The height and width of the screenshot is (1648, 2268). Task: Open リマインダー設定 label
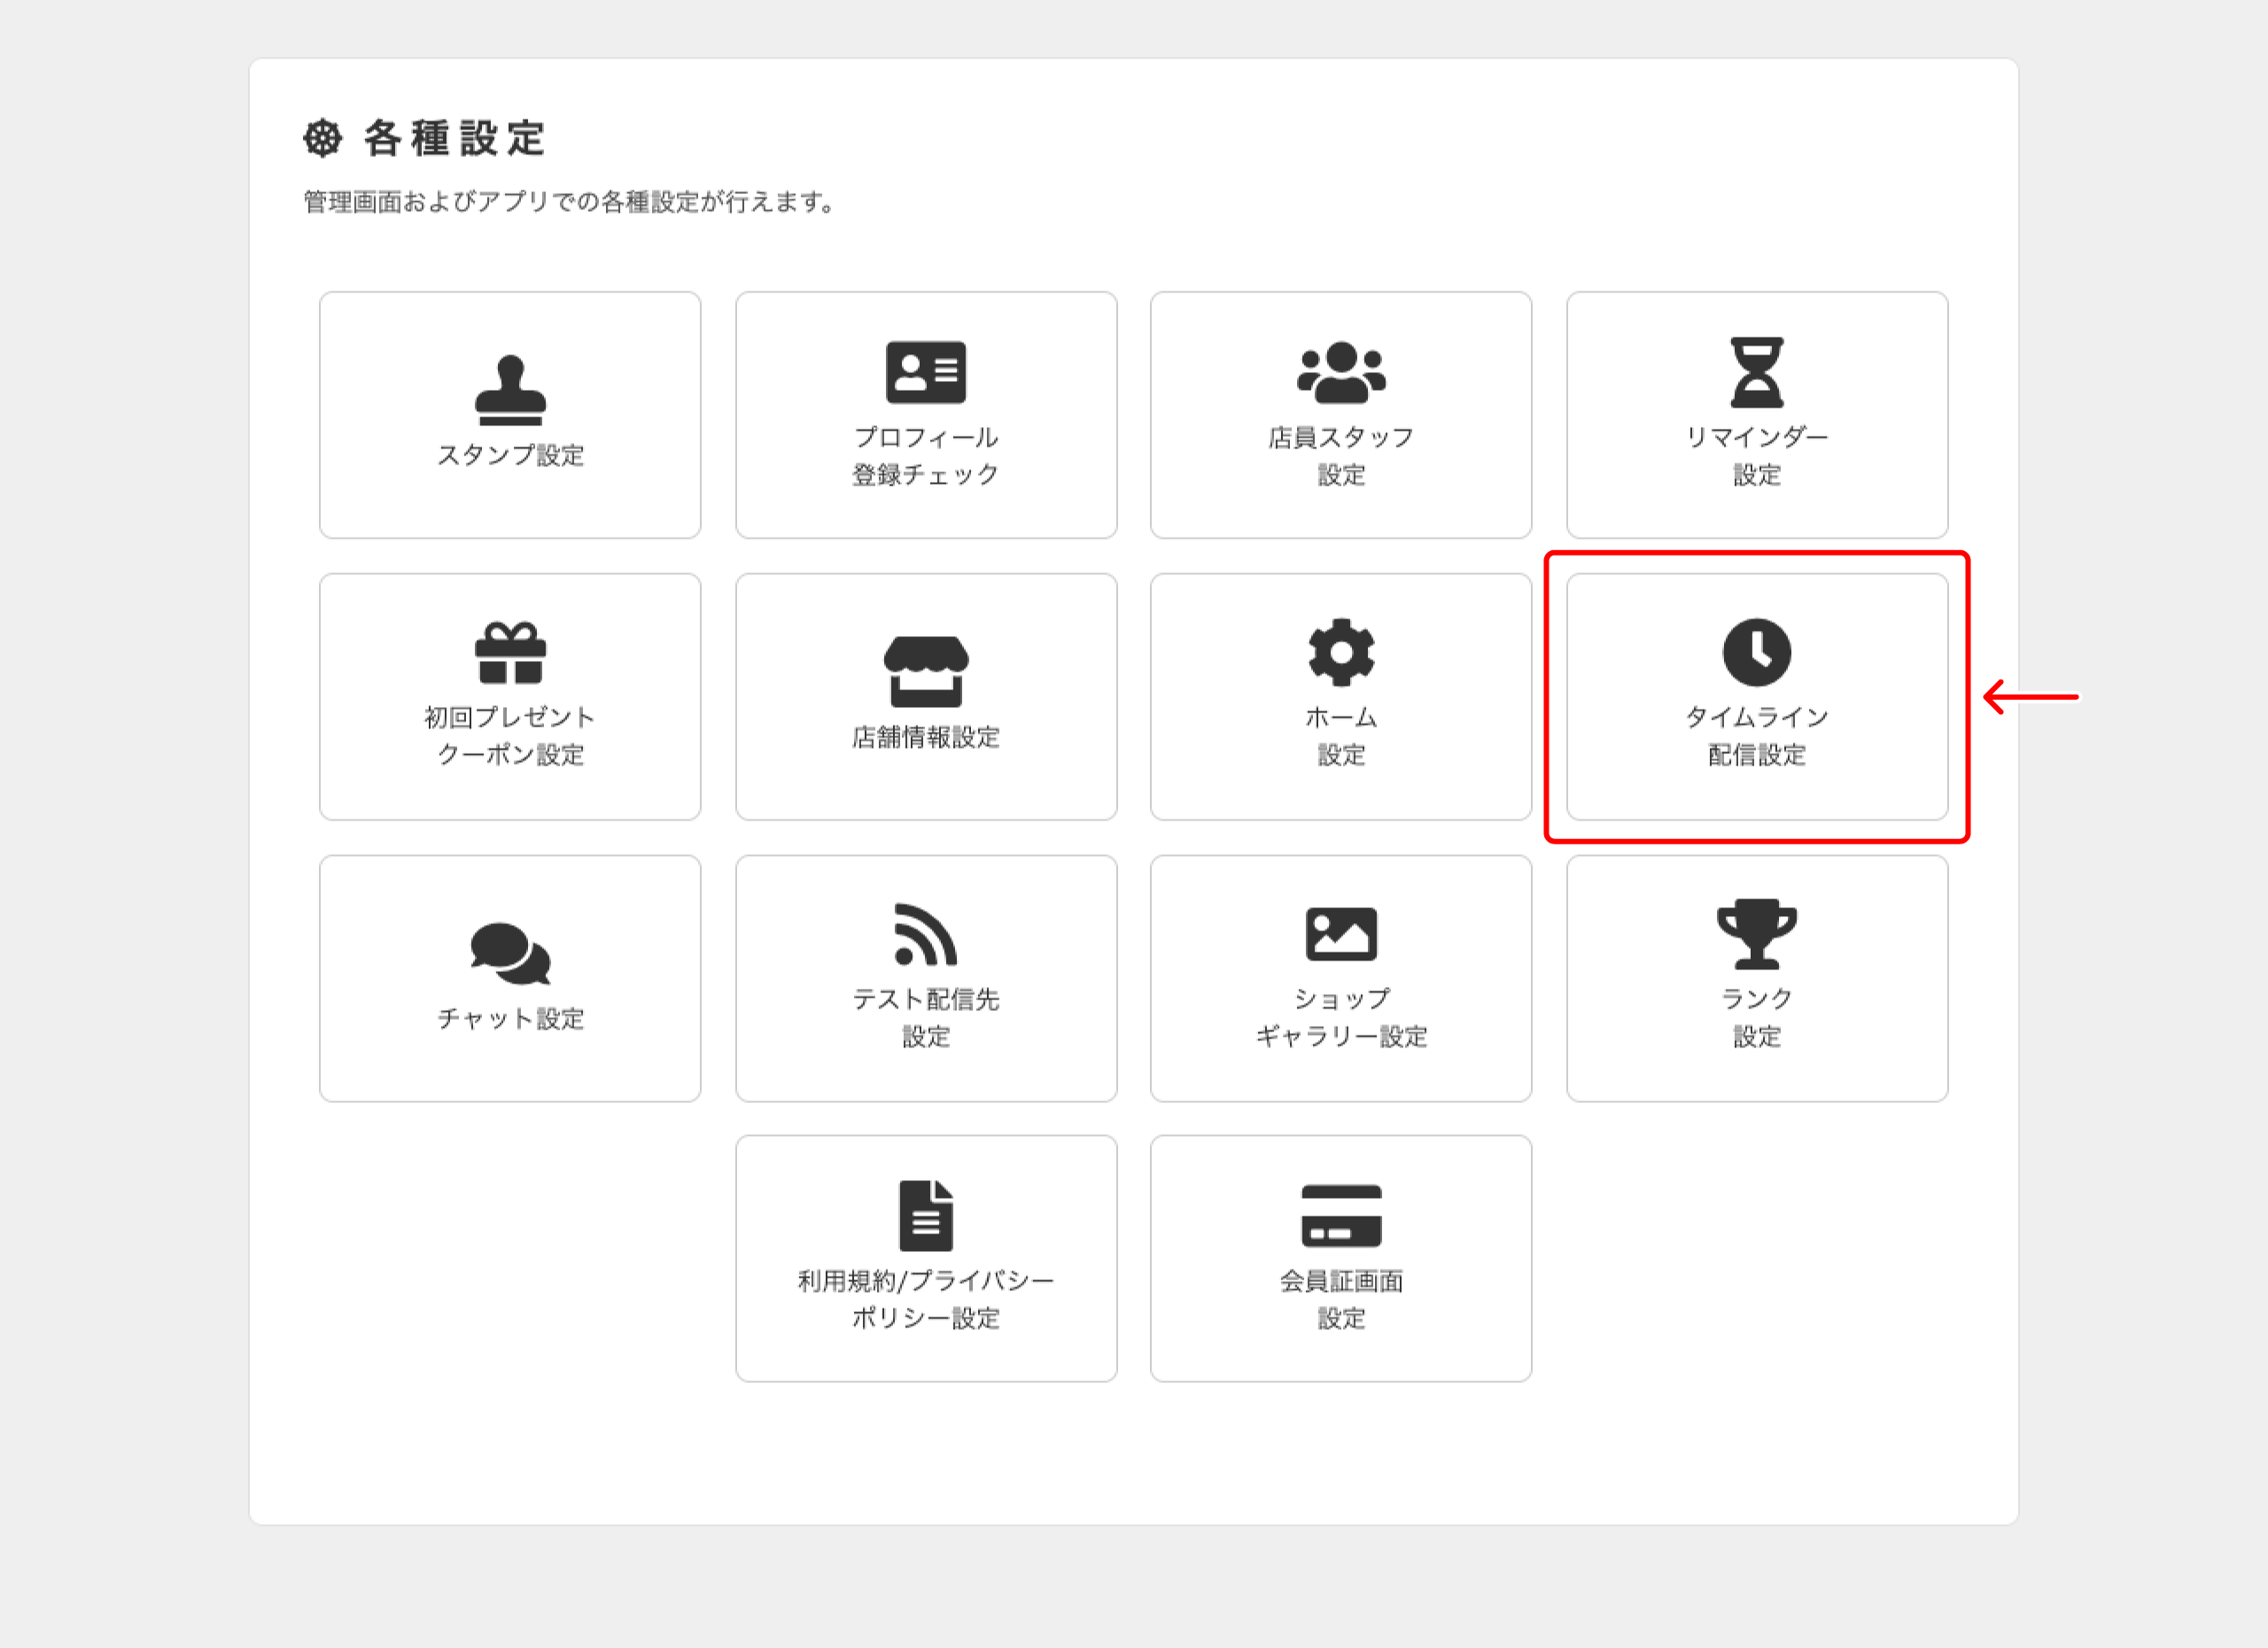(1757, 456)
